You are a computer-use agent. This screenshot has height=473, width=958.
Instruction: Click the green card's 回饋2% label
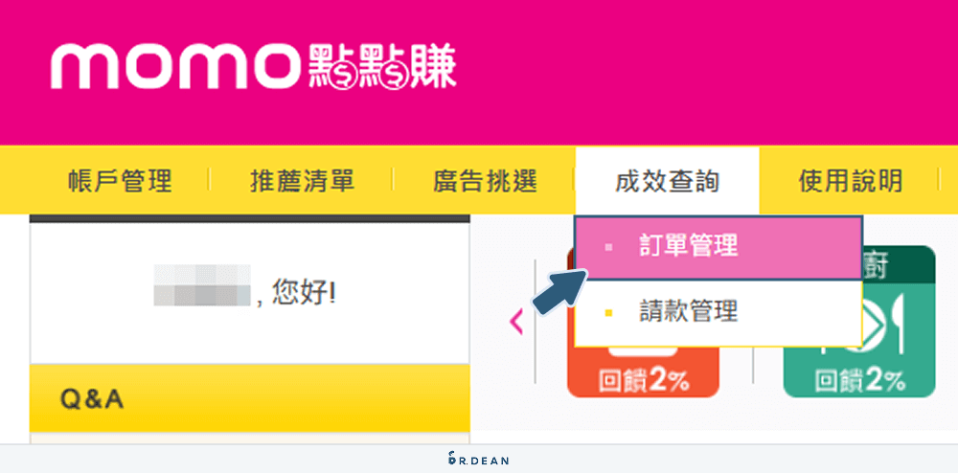pyautogui.click(x=859, y=380)
